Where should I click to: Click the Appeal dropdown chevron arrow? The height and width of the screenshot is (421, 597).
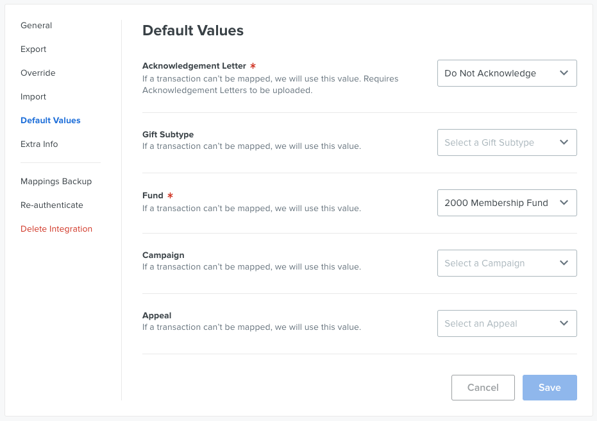tap(564, 323)
